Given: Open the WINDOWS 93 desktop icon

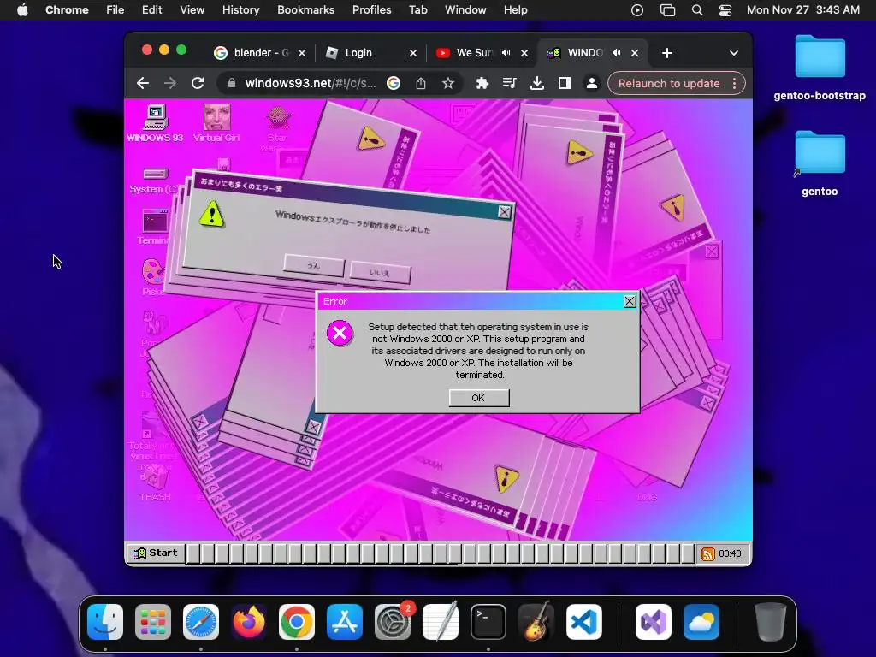Looking at the screenshot, I should pyautogui.click(x=155, y=123).
